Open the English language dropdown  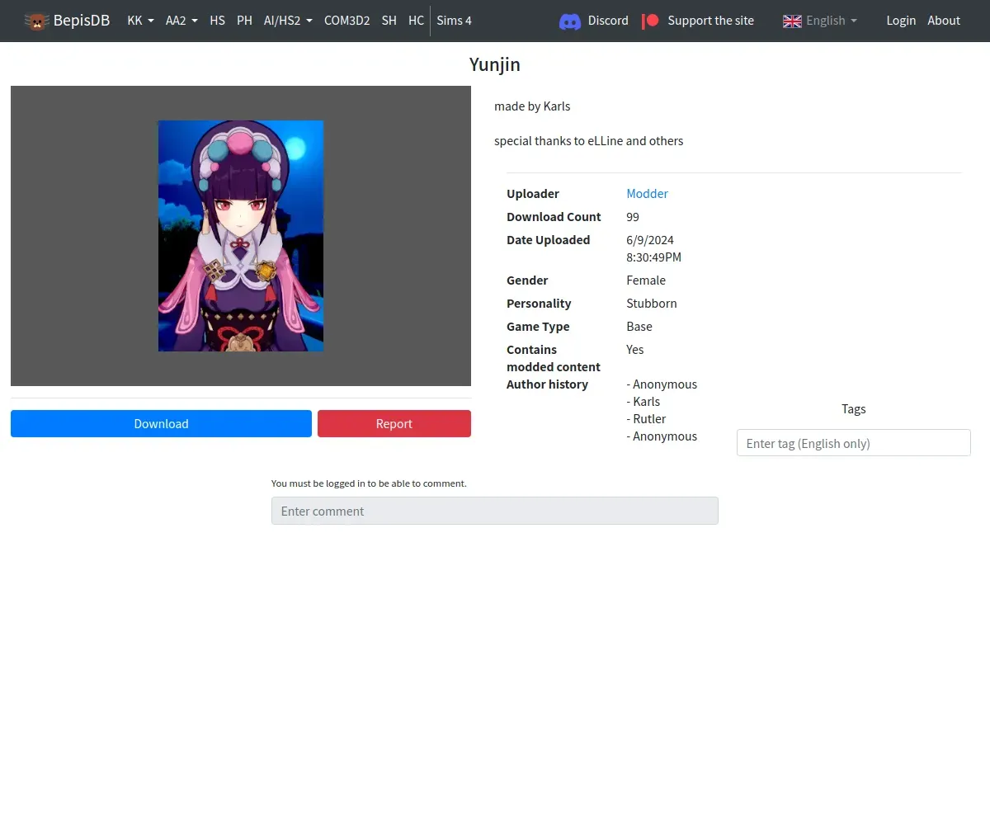pyautogui.click(x=820, y=21)
